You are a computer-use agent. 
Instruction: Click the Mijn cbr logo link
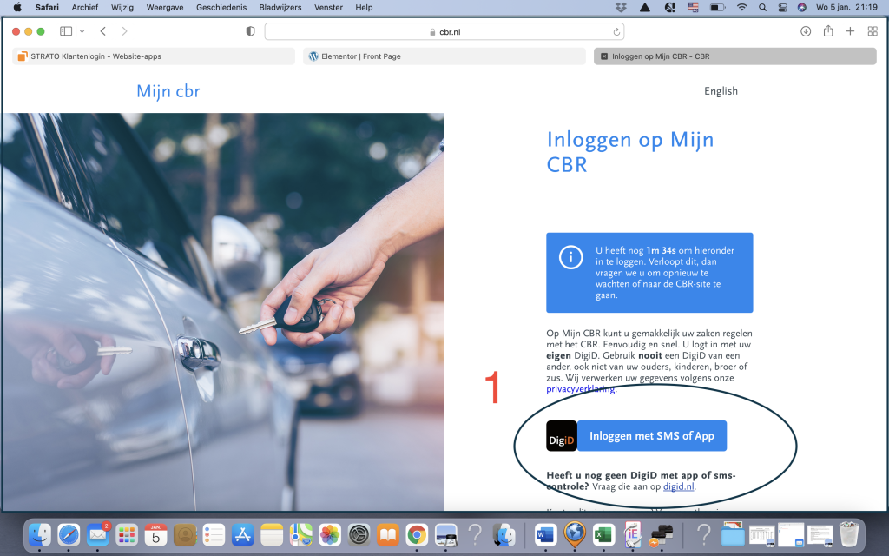[x=168, y=90]
